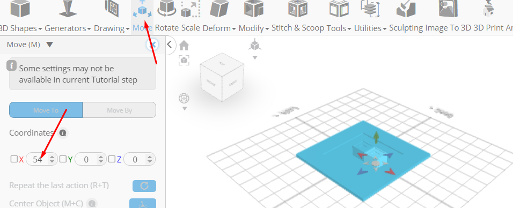The height and width of the screenshot is (208, 513).
Task: Open the 3D Shapes dropdown menu
Action: 40,29
